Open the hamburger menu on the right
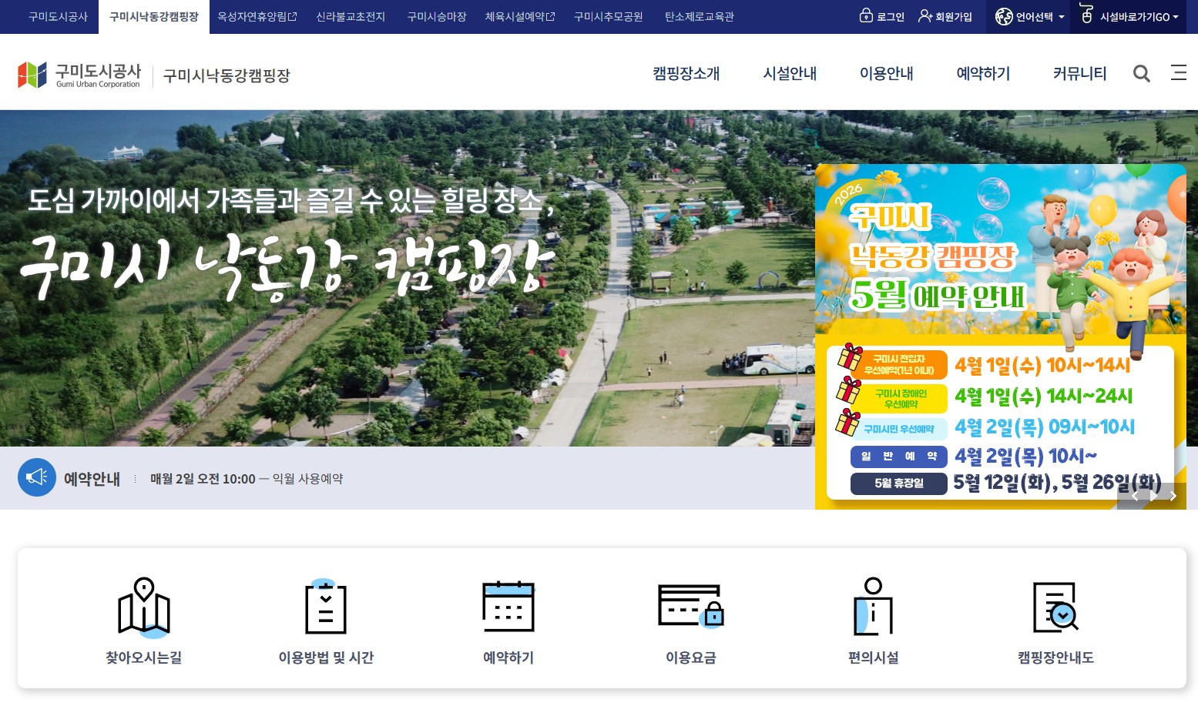Viewport: 1198px width, 706px height. (x=1179, y=73)
